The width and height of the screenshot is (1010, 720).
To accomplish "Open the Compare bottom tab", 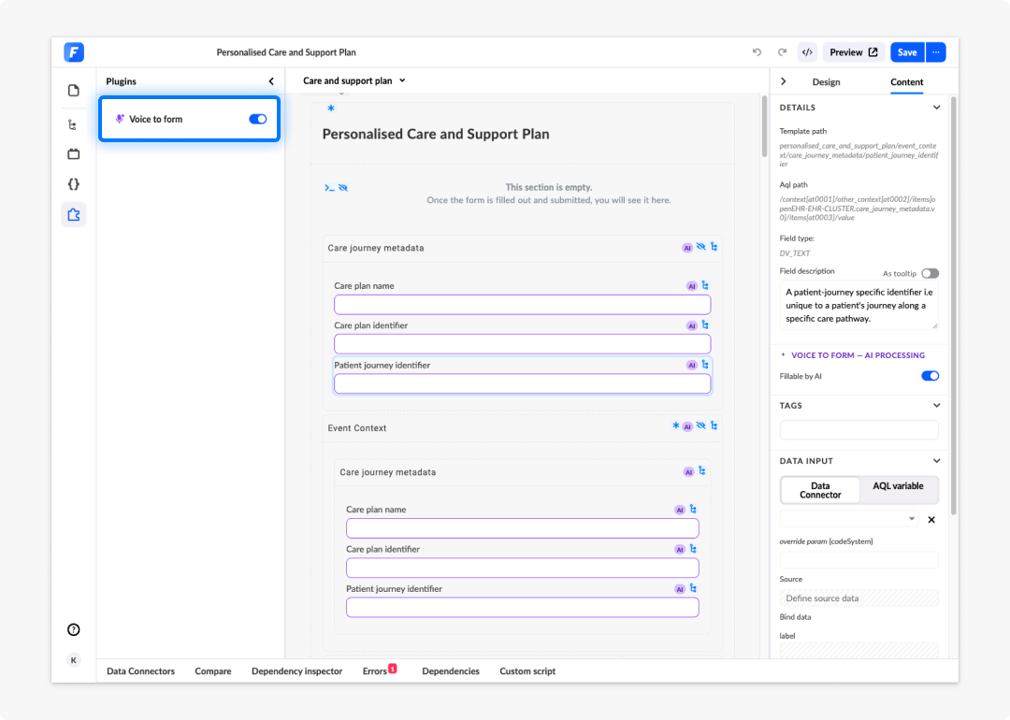I will click(x=212, y=671).
